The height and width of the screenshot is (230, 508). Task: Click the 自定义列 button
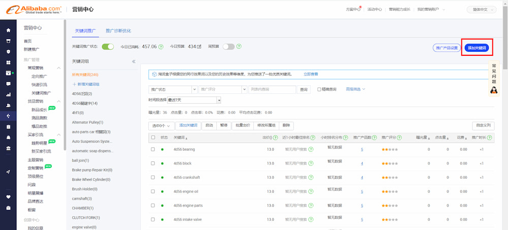[484, 126]
